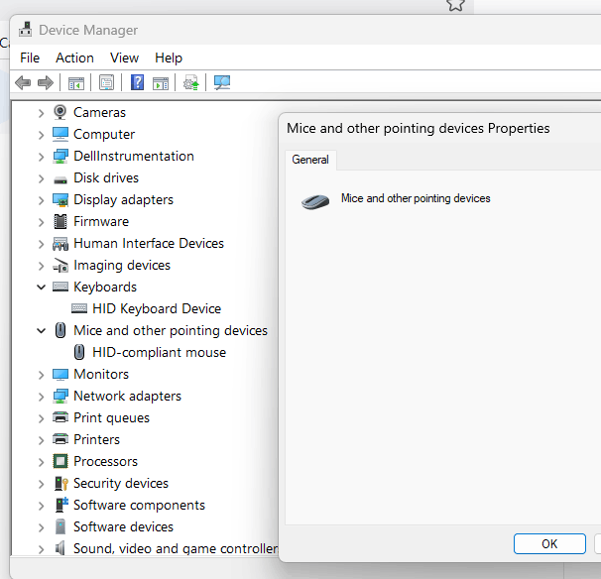601x579 pixels.
Task: Open the View menu
Action: (x=124, y=58)
